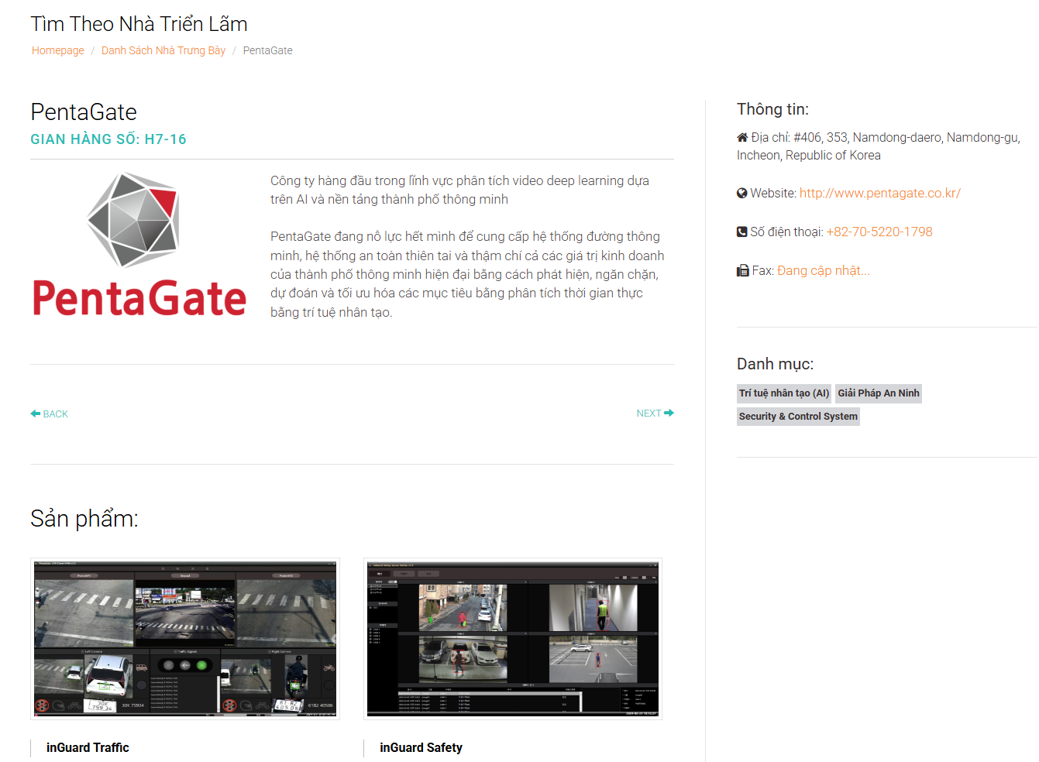Select the Security & Control System tag

coord(798,417)
